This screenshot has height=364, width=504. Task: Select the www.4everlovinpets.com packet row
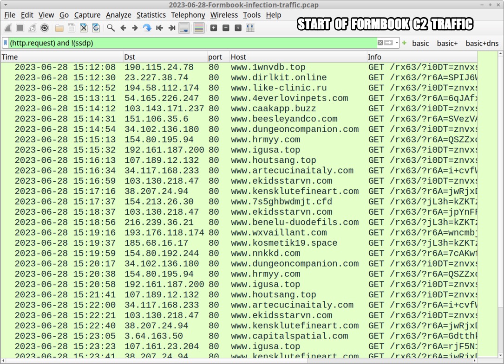239,98
